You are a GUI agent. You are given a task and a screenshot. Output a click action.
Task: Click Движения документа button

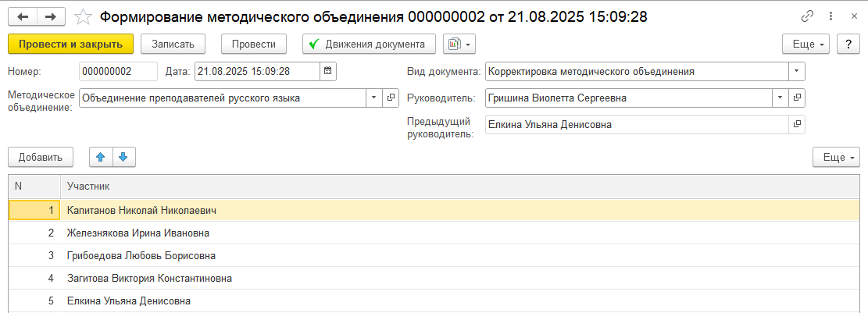[369, 44]
